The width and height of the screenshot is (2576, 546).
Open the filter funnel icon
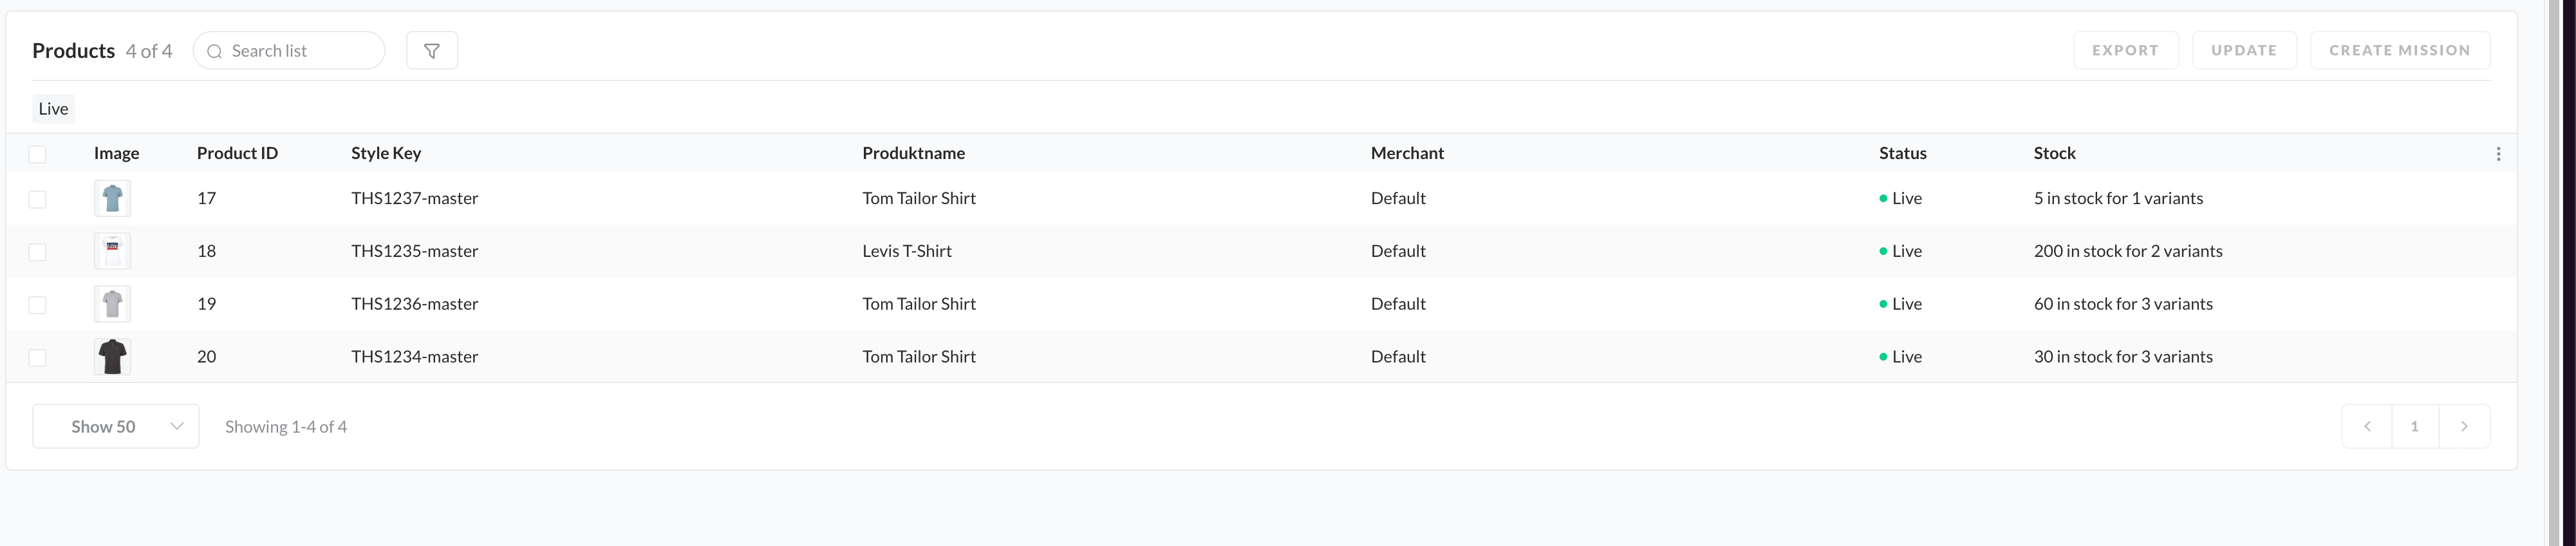[432, 51]
